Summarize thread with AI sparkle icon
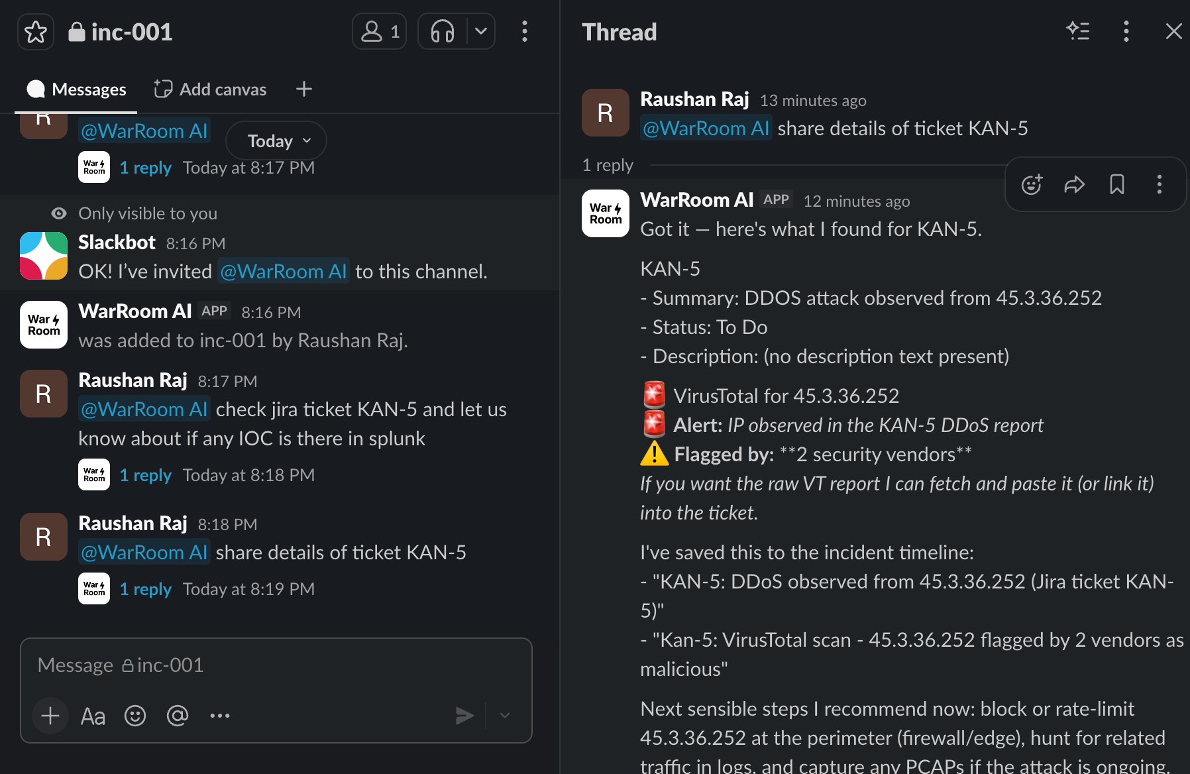This screenshot has height=774, width=1190. pos(1078,31)
